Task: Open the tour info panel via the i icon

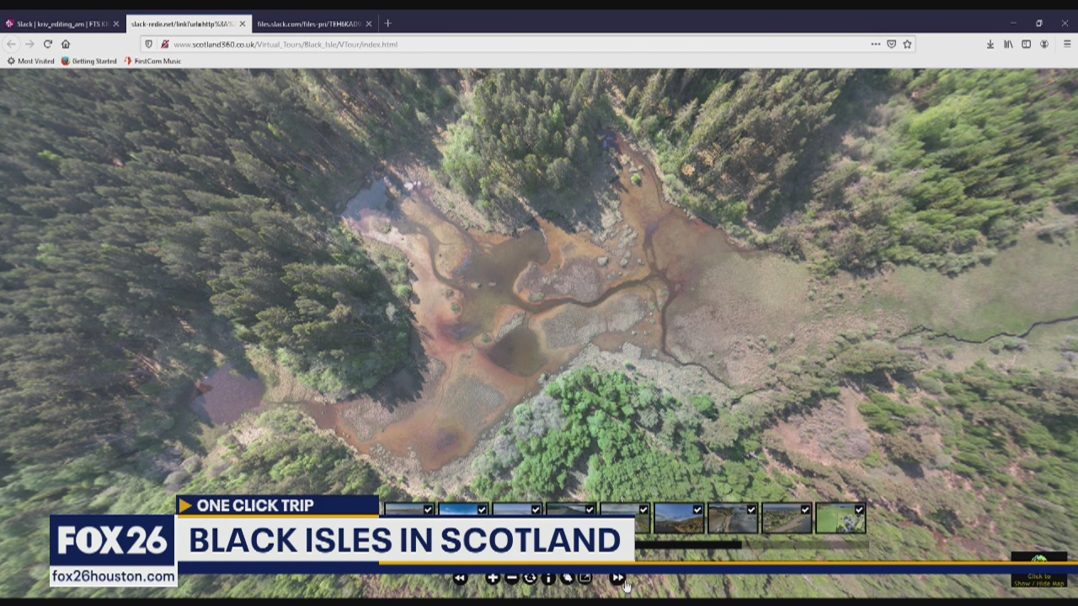Action: [x=548, y=578]
